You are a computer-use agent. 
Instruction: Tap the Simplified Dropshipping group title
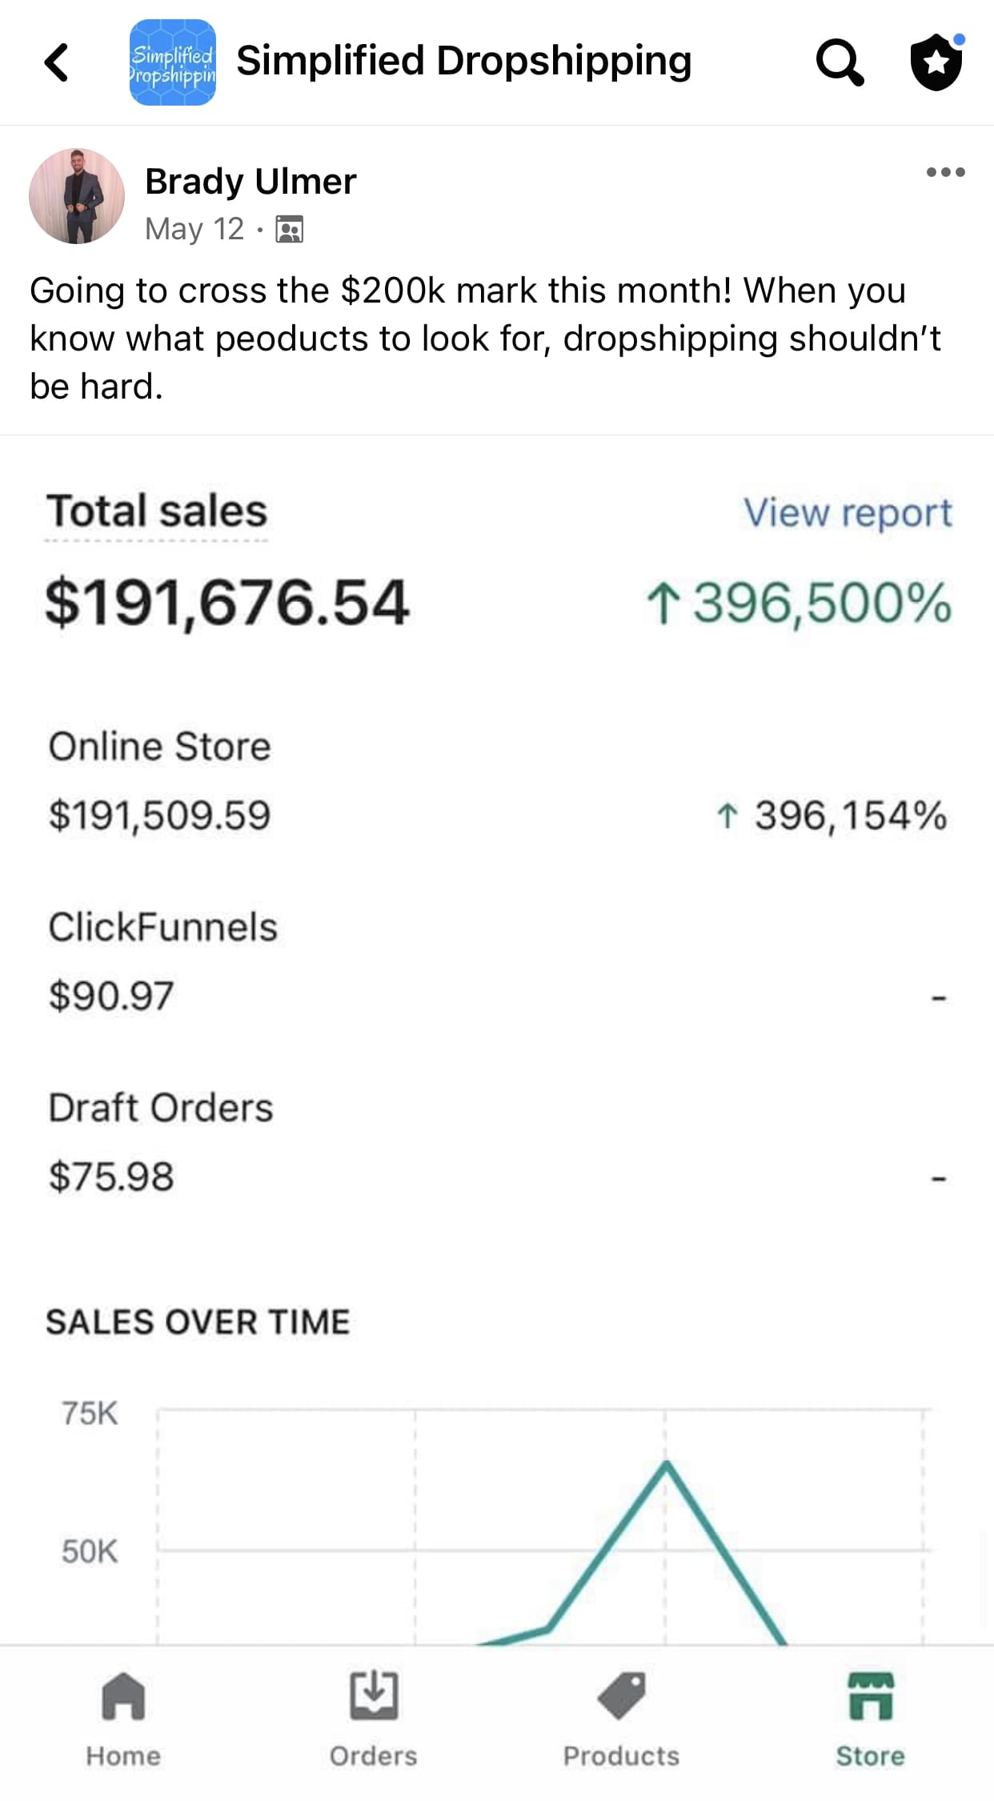[464, 62]
